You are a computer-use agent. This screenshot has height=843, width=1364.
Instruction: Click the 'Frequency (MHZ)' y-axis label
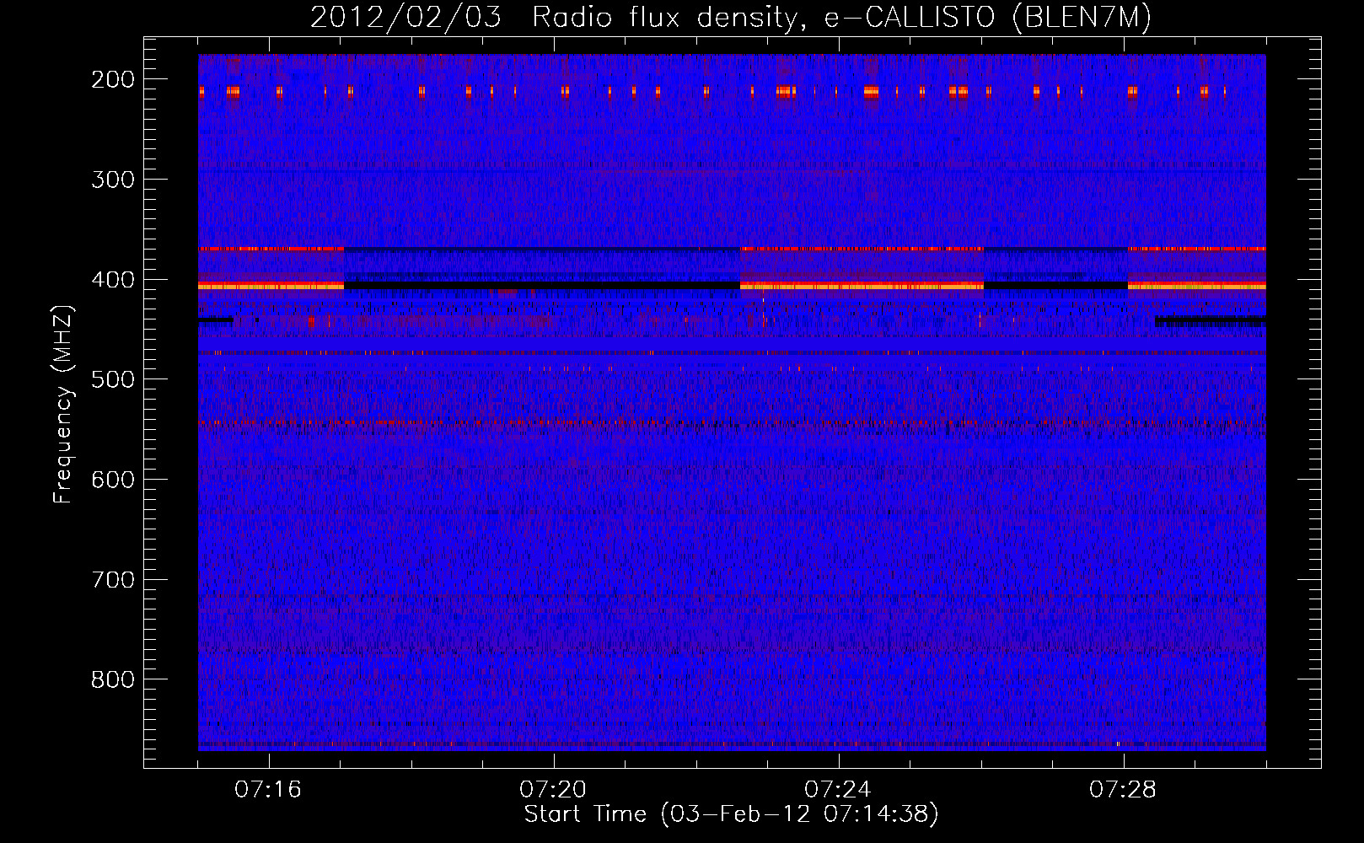point(63,404)
